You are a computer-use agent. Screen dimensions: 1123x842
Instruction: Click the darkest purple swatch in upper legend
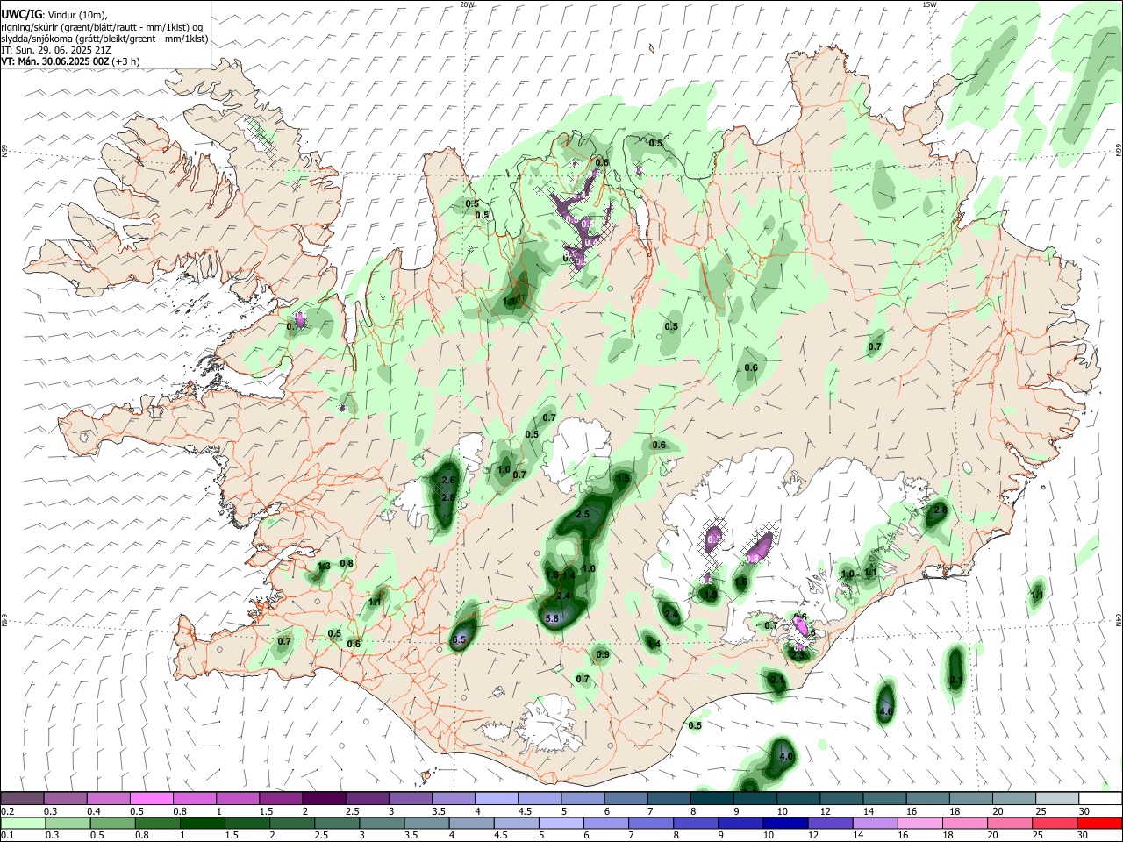(324, 798)
